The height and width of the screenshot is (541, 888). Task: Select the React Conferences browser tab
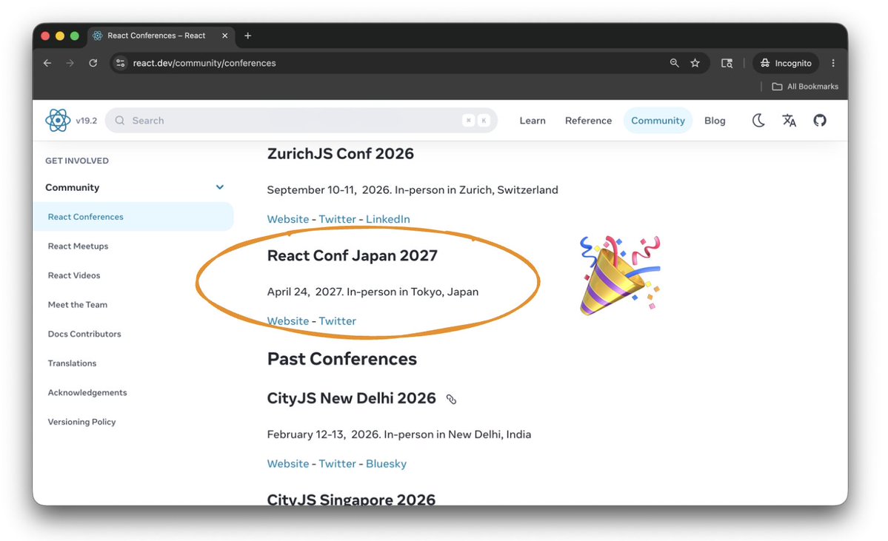click(161, 36)
